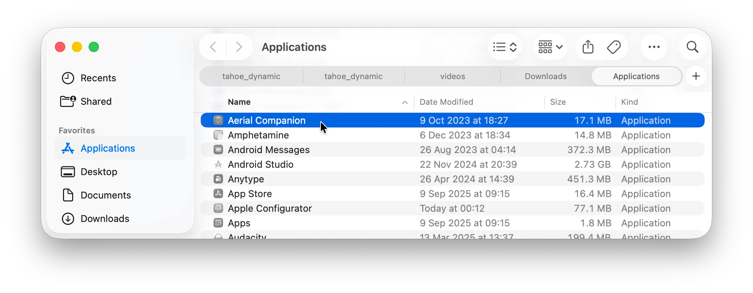Click the Downloads sidebar arrow icon
The image size is (753, 293).
68,219
